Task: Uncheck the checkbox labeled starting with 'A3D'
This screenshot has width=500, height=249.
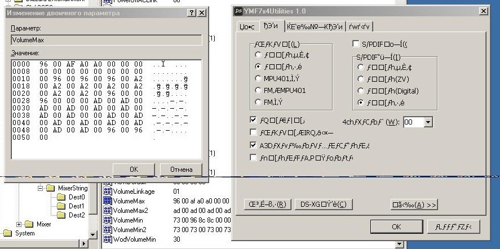Action: 253,145
